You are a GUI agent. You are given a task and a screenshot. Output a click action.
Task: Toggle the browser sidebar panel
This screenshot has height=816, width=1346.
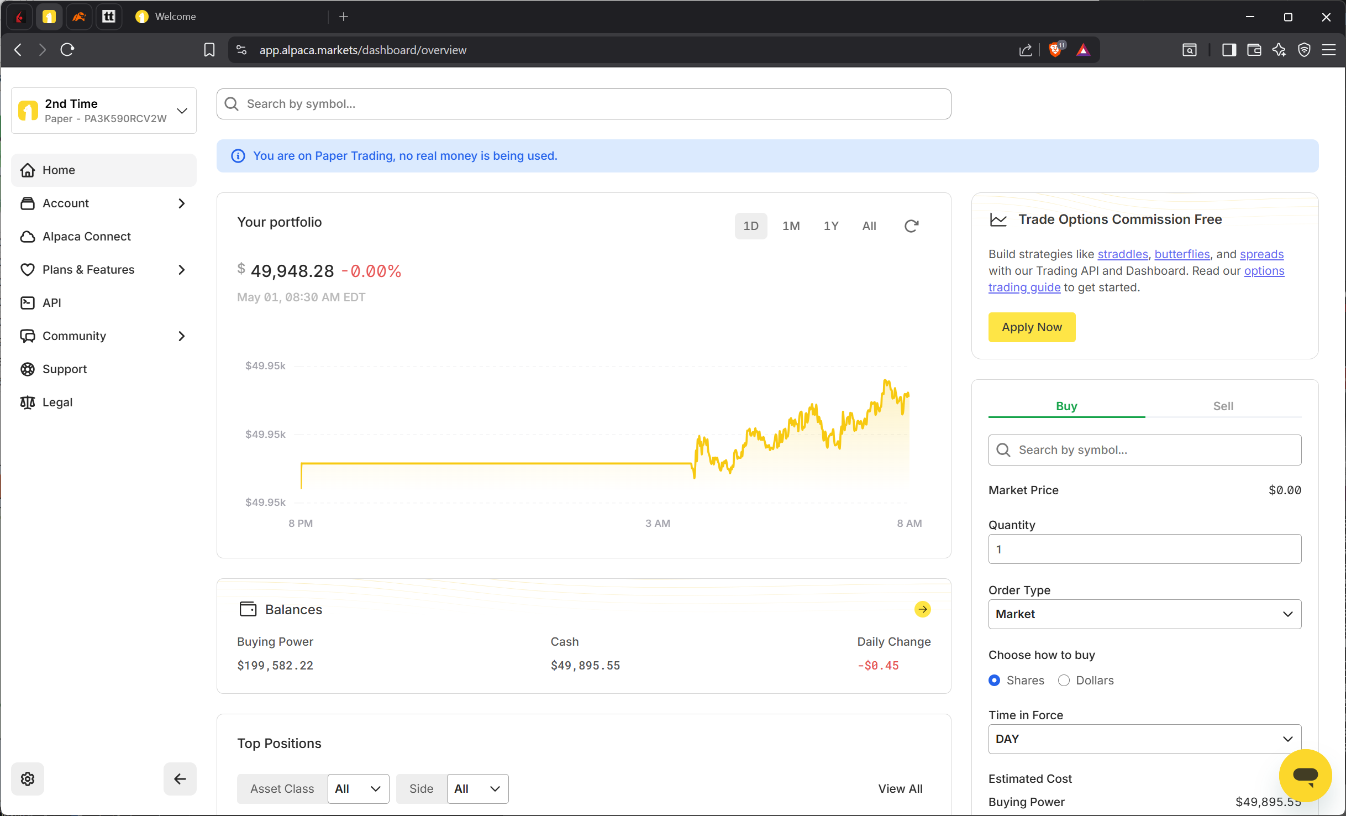click(1229, 50)
